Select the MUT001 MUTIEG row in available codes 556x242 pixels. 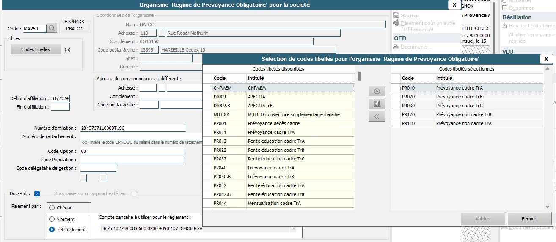pyautogui.click(x=284, y=114)
